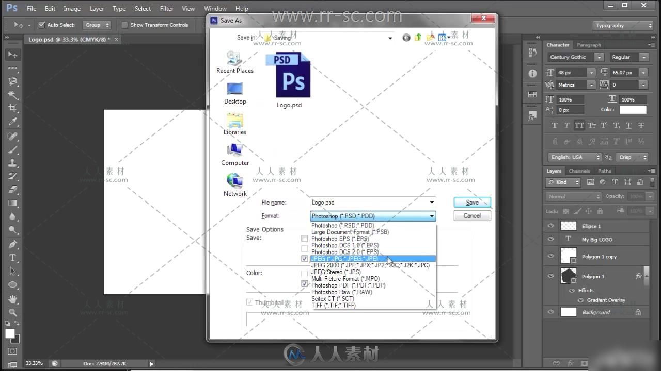Open the Save in folder dropdown
Screen dimensions: 661x371
pyautogui.click(x=390, y=38)
